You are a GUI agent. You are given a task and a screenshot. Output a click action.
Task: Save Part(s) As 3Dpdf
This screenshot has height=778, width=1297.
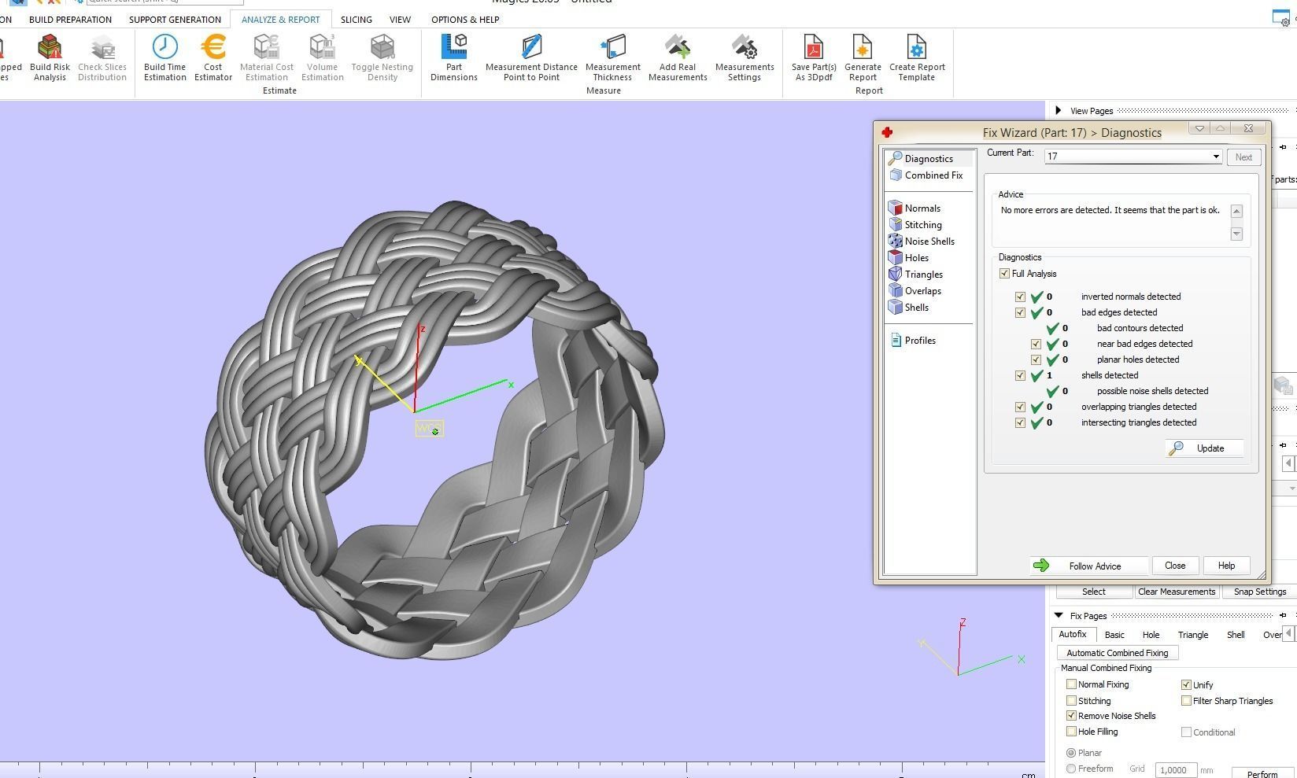point(814,57)
